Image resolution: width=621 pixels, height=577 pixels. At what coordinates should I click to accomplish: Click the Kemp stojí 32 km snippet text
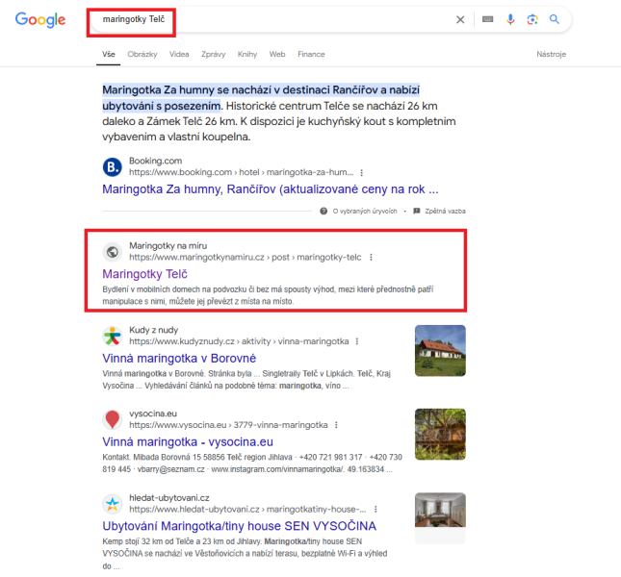pyautogui.click(x=245, y=553)
